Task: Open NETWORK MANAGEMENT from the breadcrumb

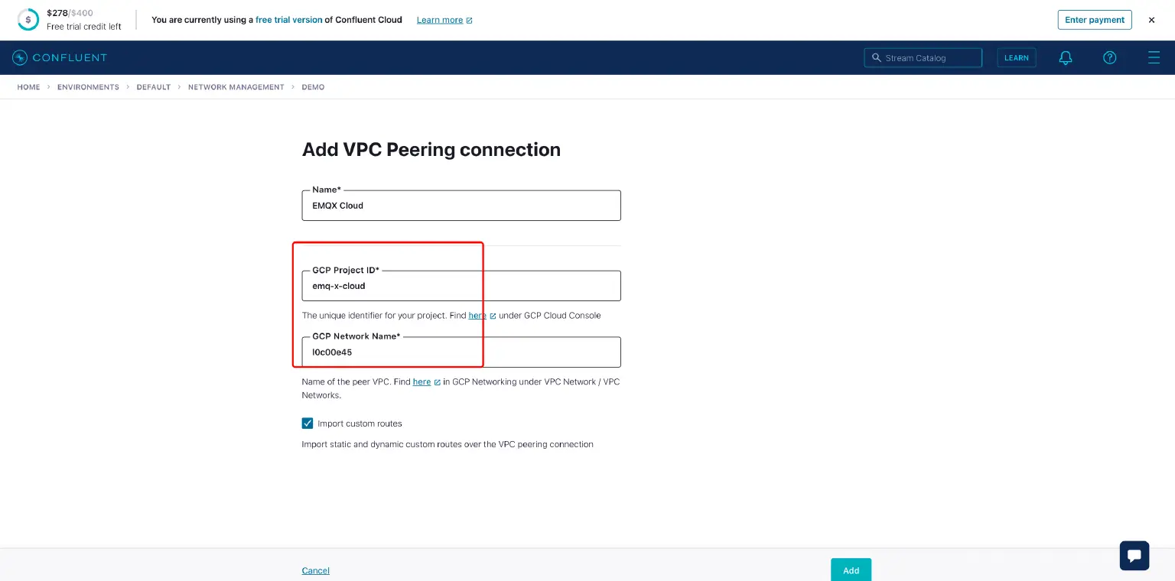Action: [x=236, y=87]
